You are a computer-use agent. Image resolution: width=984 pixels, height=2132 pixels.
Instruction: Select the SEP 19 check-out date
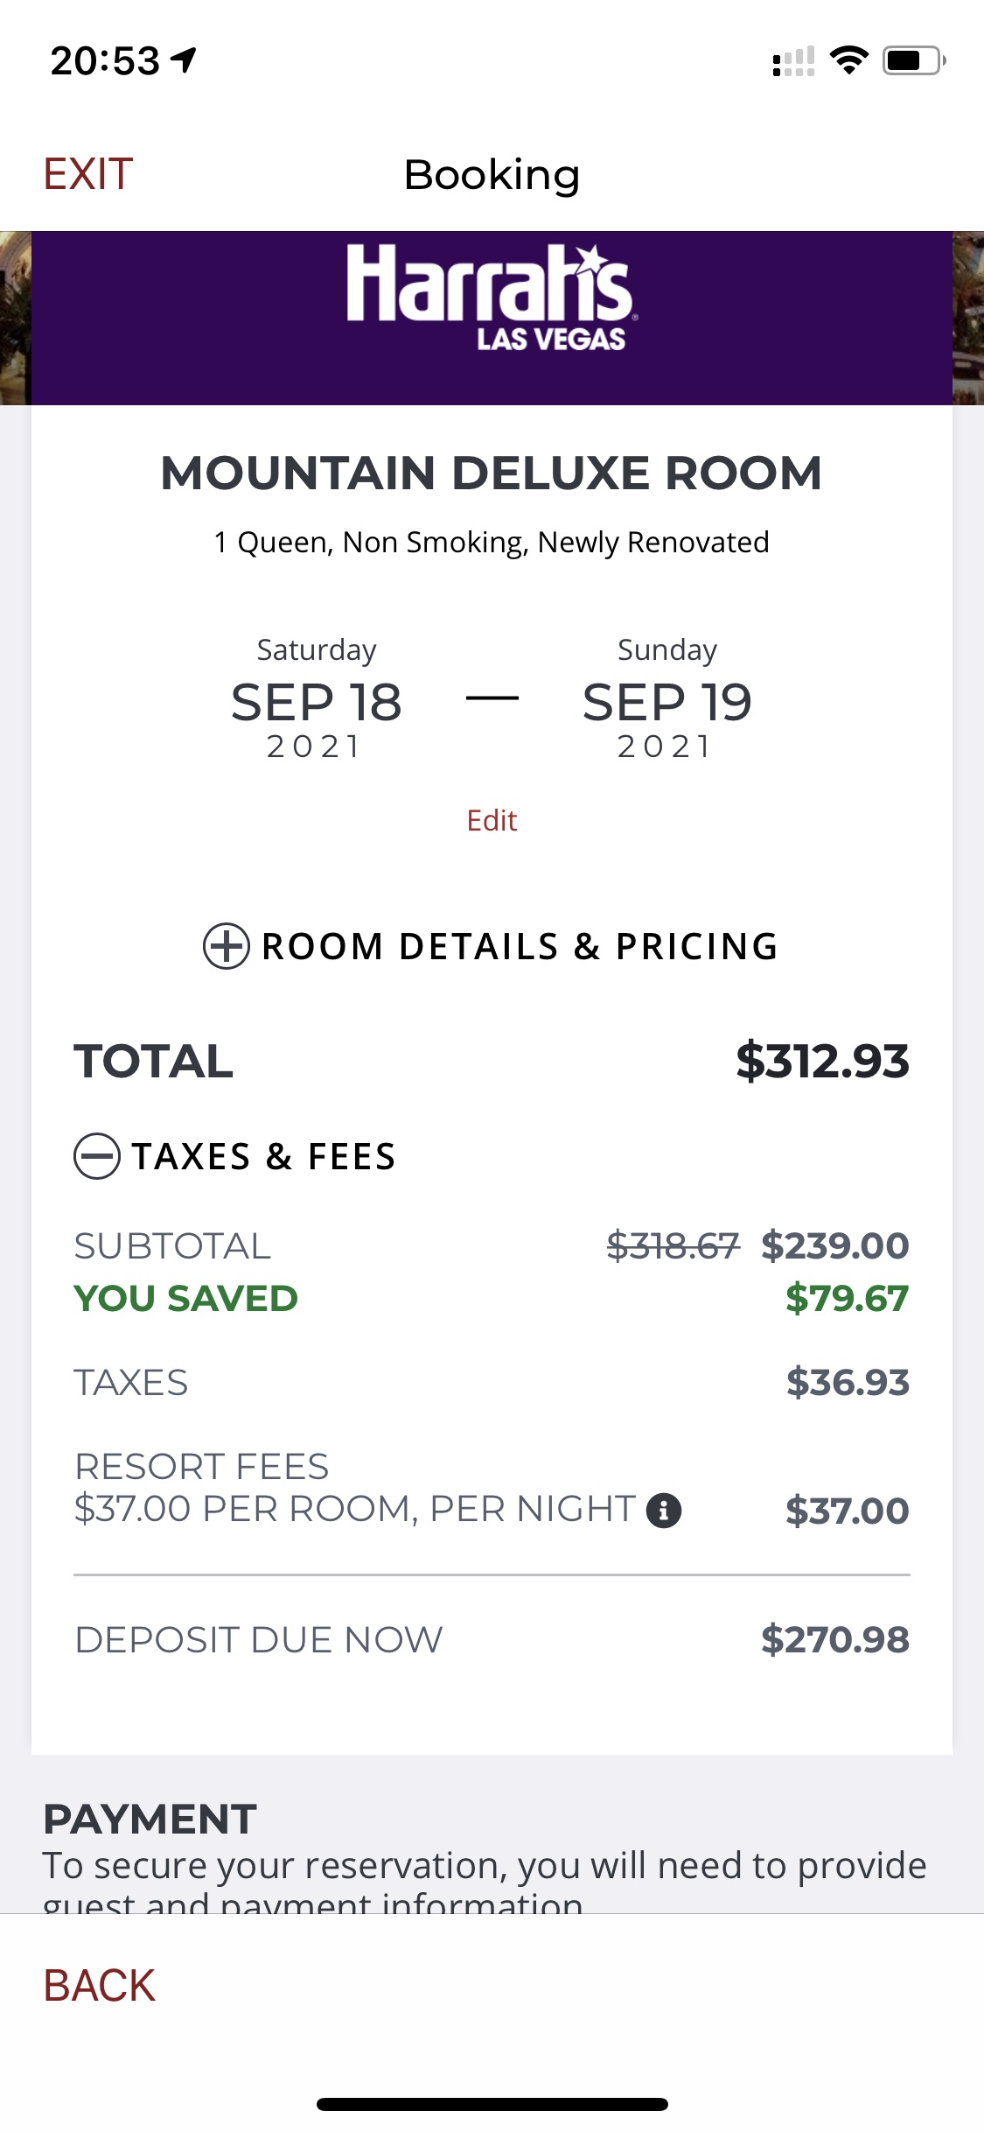pyautogui.click(x=666, y=701)
